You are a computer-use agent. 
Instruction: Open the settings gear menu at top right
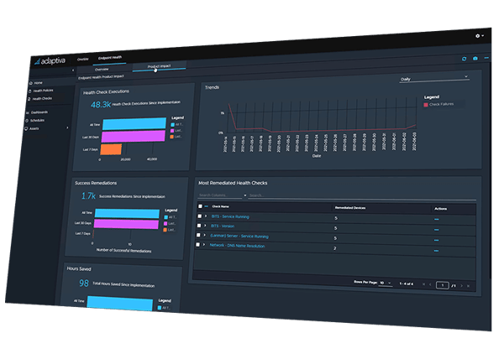click(480, 36)
